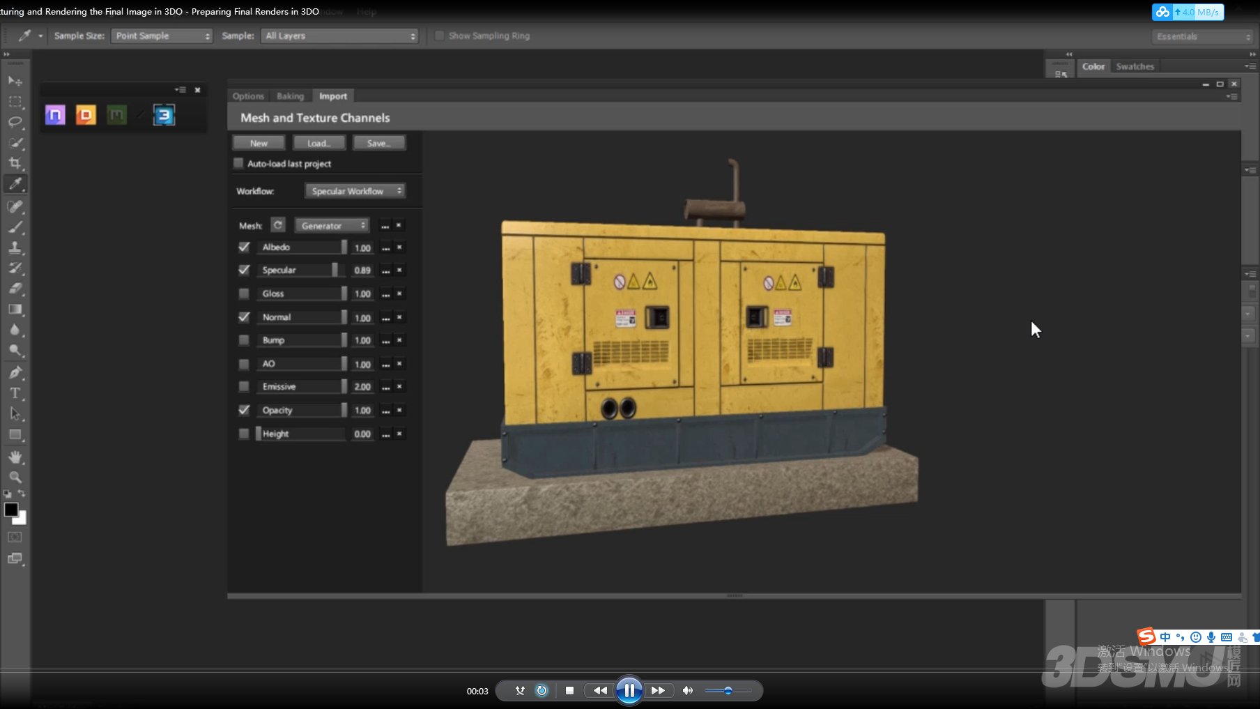Screen dimensions: 1260x709
Task: Select the Rectangle shape tool
Action: pyautogui.click(x=15, y=435)
